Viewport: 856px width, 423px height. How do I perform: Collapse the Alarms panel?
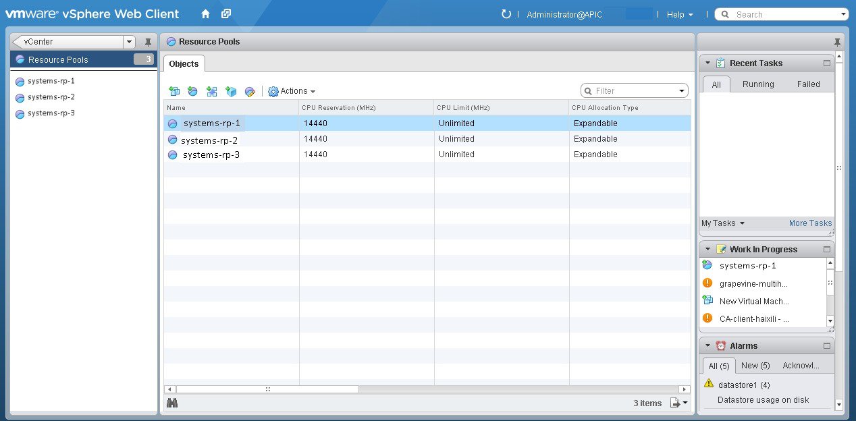pos(707,345)
